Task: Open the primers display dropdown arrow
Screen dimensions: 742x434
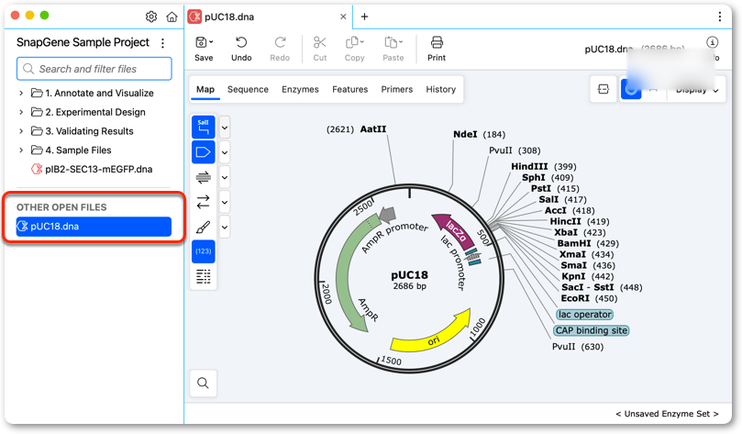Action: [x=225, y=177]
